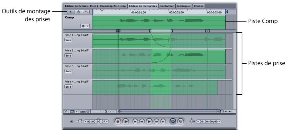
Task: Click the horizontal timeline scrollbar
Action: click(x=170, y=111)
